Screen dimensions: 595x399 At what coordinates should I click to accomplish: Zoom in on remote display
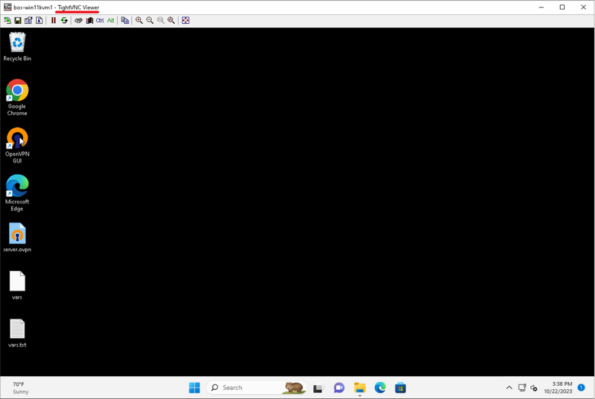[x=139, y=20]
